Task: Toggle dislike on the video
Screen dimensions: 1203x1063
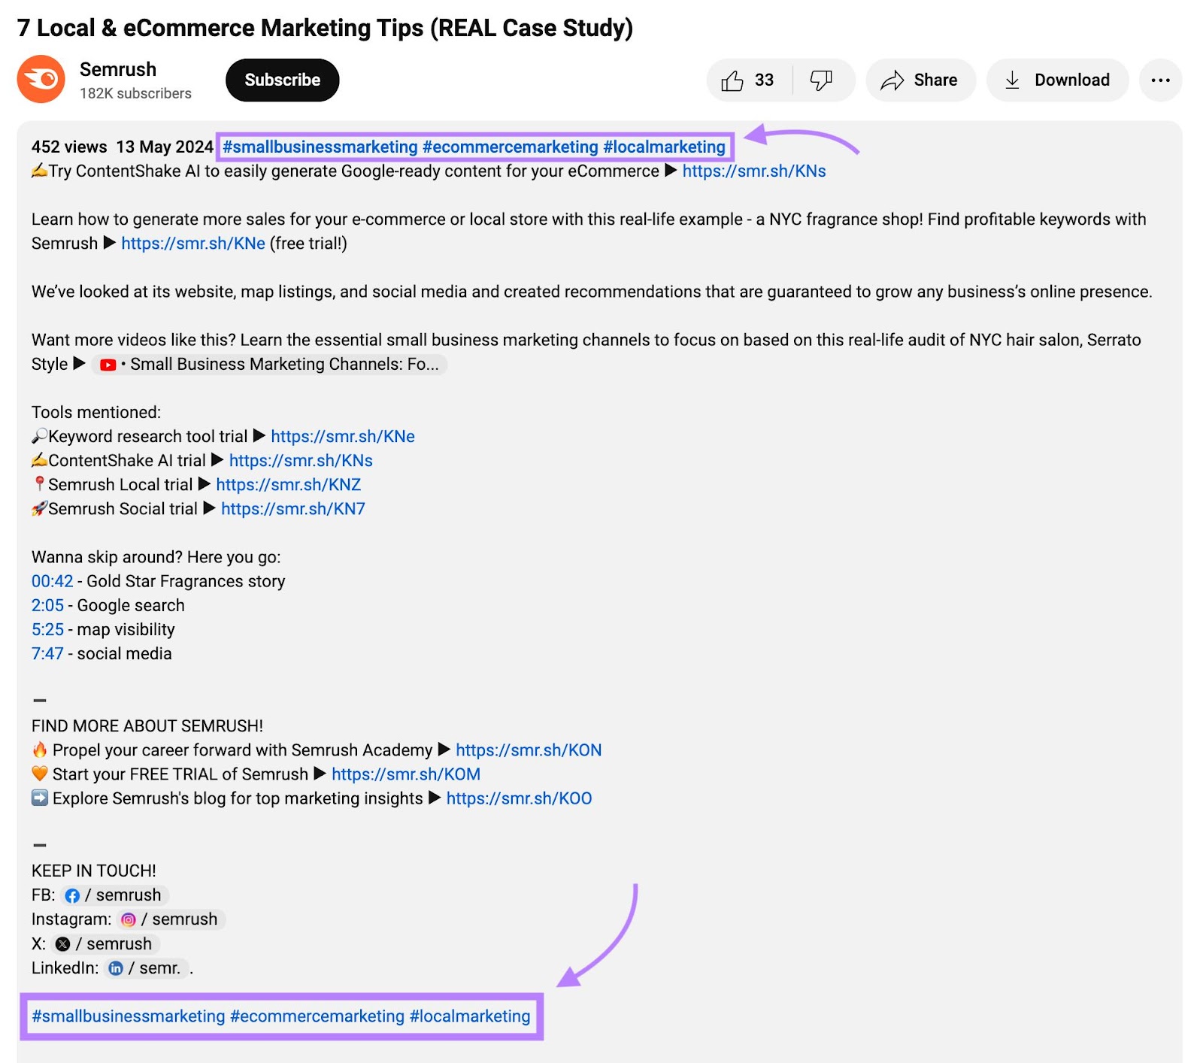Action: tap(820, 80)
